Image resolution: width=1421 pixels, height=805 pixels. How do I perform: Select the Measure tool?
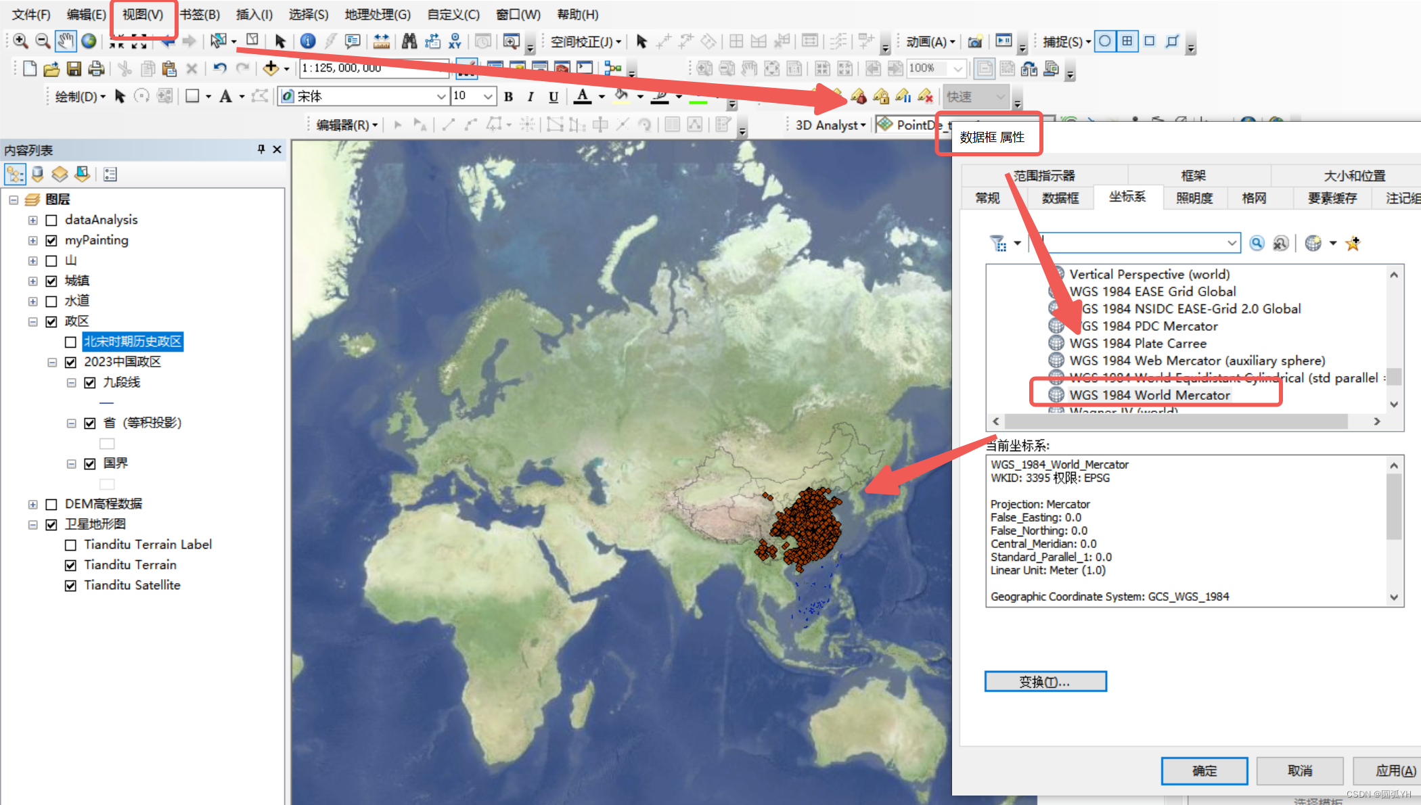(381, 41)
